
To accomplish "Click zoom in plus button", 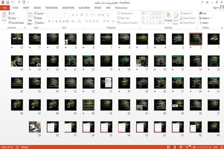I will coord(211,147).
